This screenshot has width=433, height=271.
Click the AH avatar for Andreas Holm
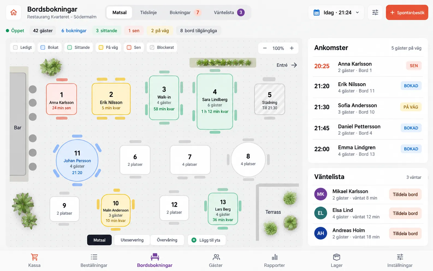click(x=321, y=233)
